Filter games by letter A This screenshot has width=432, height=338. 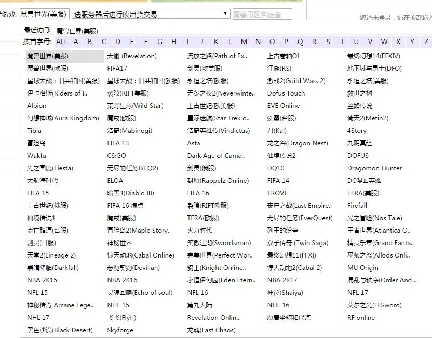pos(76,42)
